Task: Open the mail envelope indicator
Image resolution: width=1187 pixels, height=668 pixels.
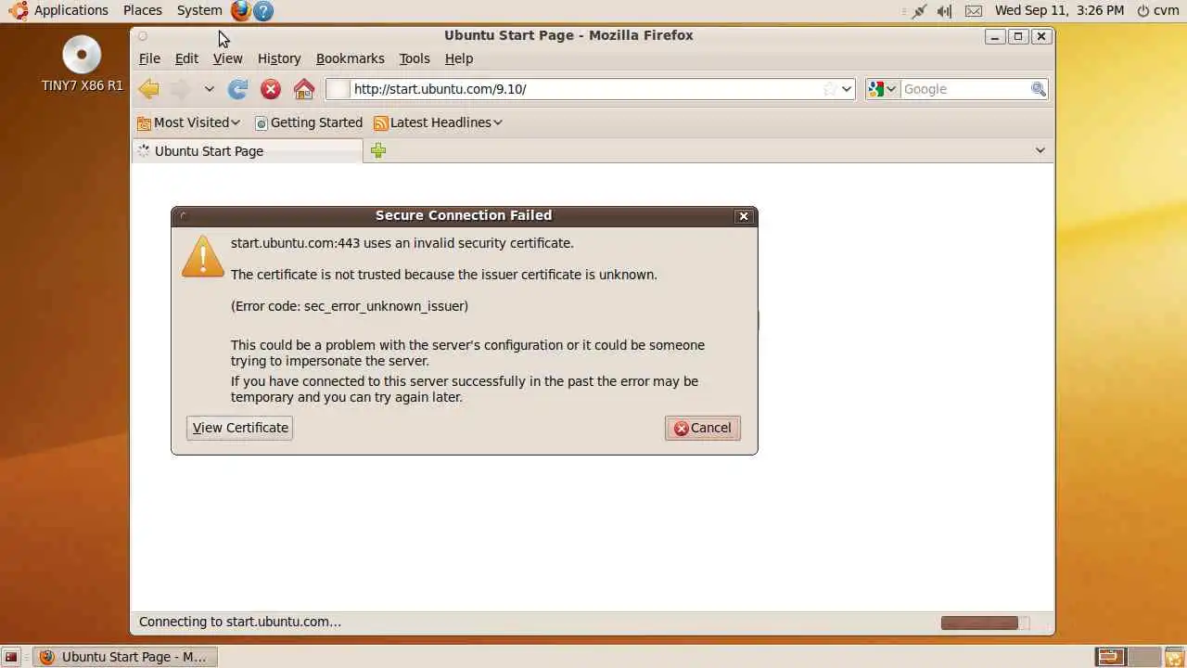Action: (974, 11)
